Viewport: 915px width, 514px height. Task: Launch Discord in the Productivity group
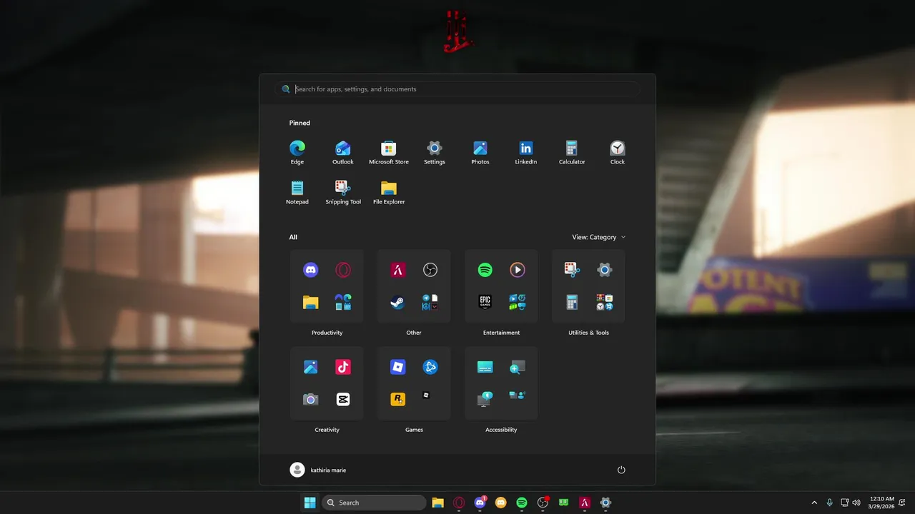tap(310, 270)
